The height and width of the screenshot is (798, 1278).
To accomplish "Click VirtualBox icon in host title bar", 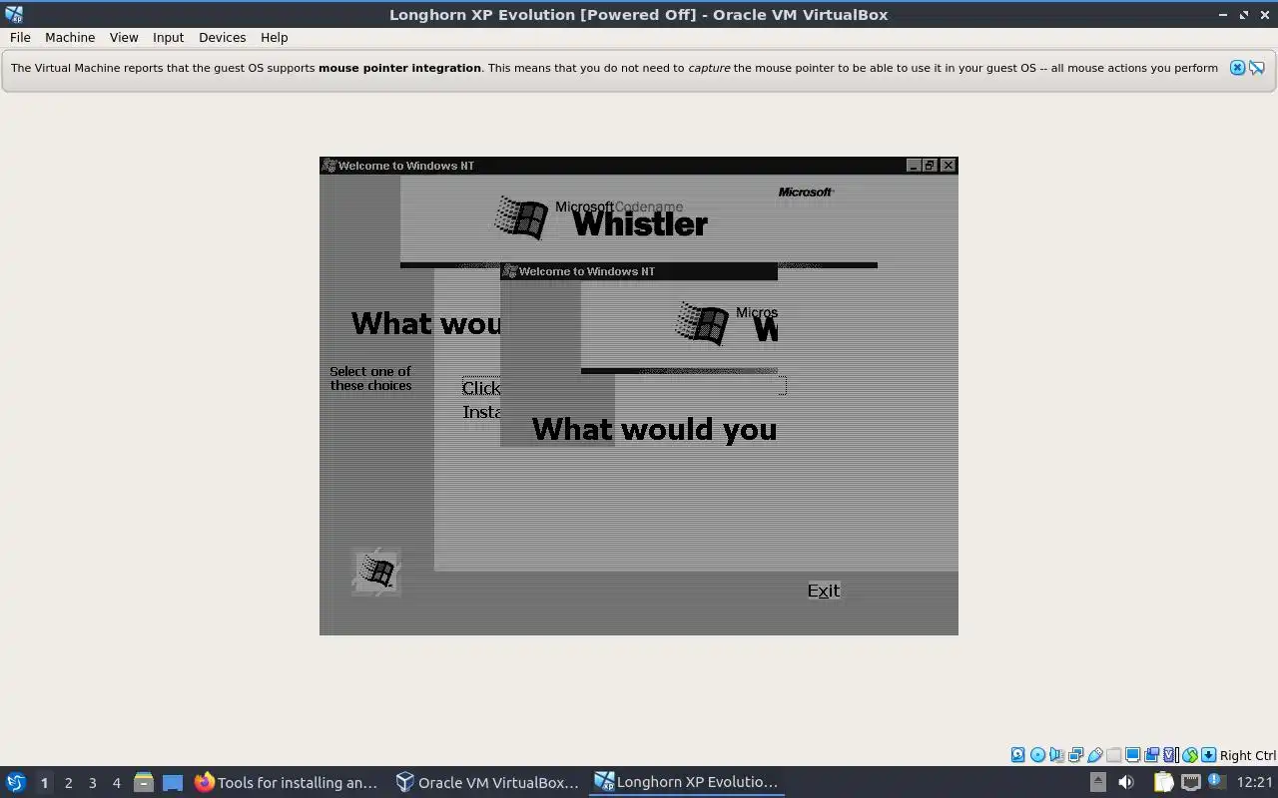I will pos(13,14).
